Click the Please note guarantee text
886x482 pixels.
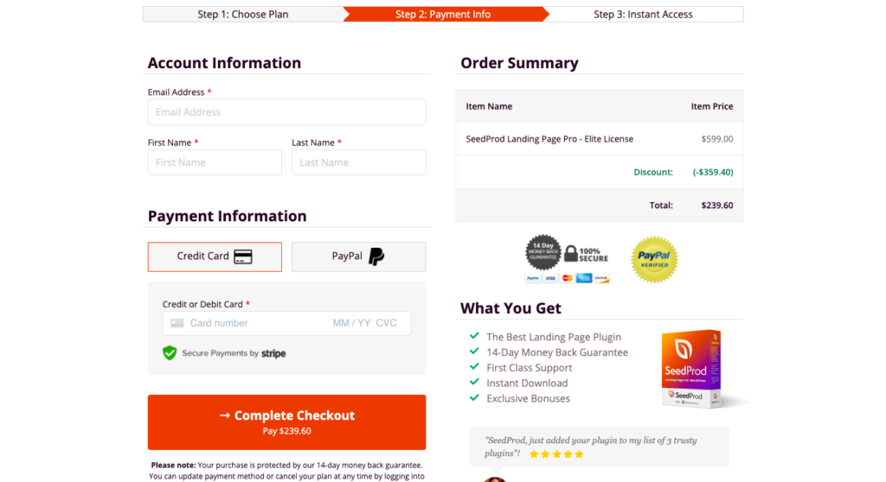click(x=287, y=472)
